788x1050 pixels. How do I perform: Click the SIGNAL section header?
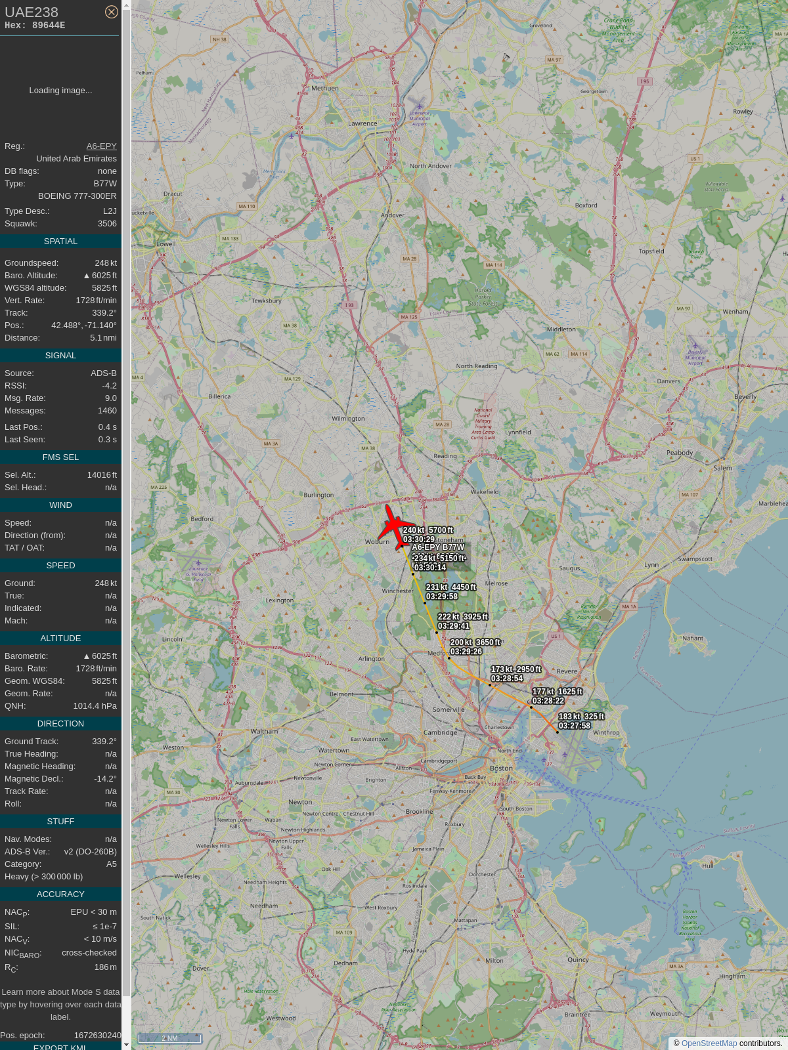click(x=60, y=356)
